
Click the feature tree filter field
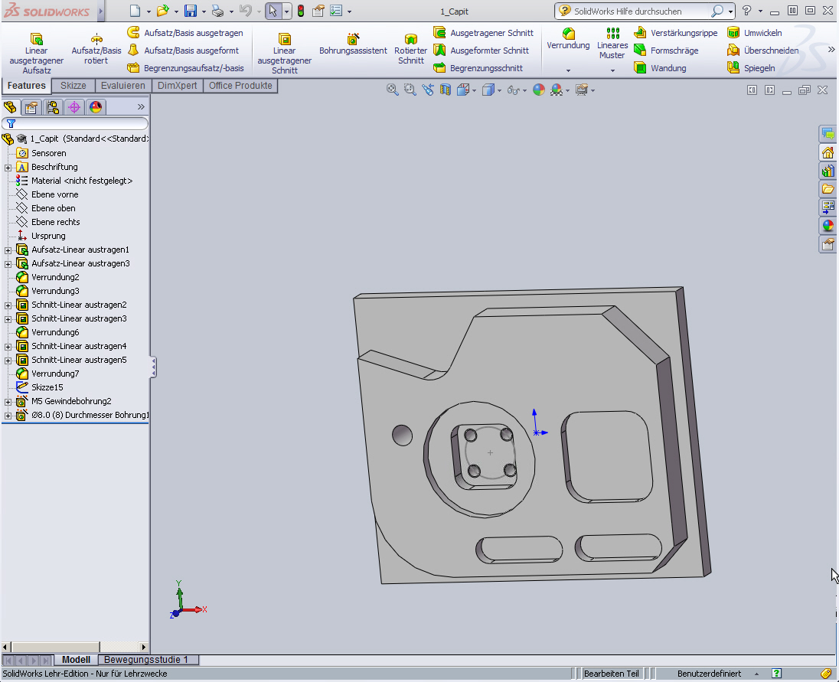coord(75,123)
